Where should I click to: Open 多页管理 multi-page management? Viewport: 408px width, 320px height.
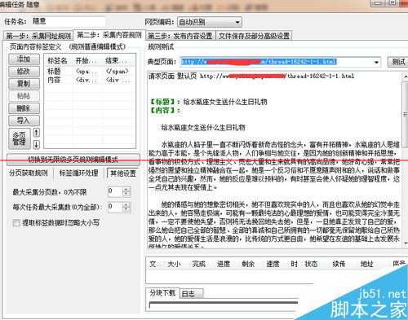[x=20, y=138]
